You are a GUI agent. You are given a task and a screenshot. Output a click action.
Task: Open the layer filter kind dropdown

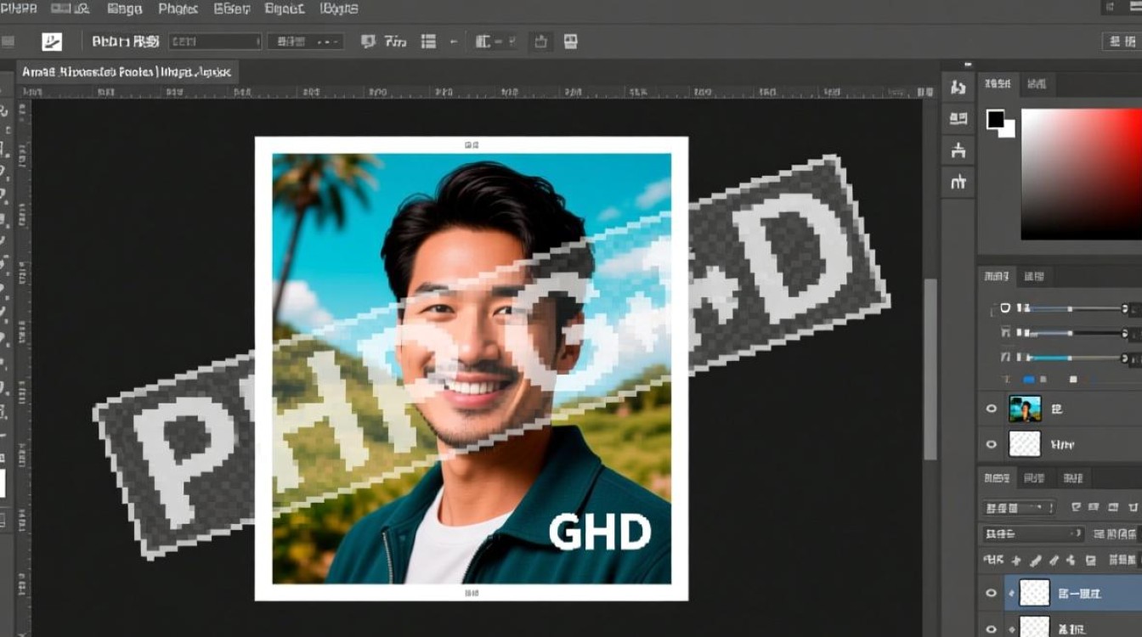(x=1019, y=508)
